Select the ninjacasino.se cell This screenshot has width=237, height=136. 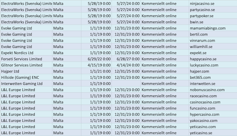pyautogui.click(x=213, y=4)
